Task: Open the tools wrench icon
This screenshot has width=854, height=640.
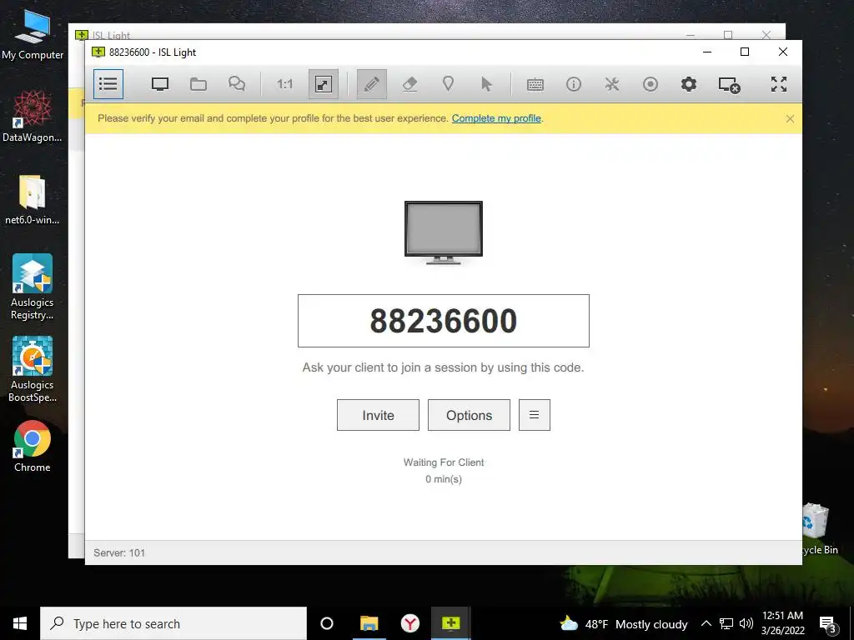Action: 611,84
